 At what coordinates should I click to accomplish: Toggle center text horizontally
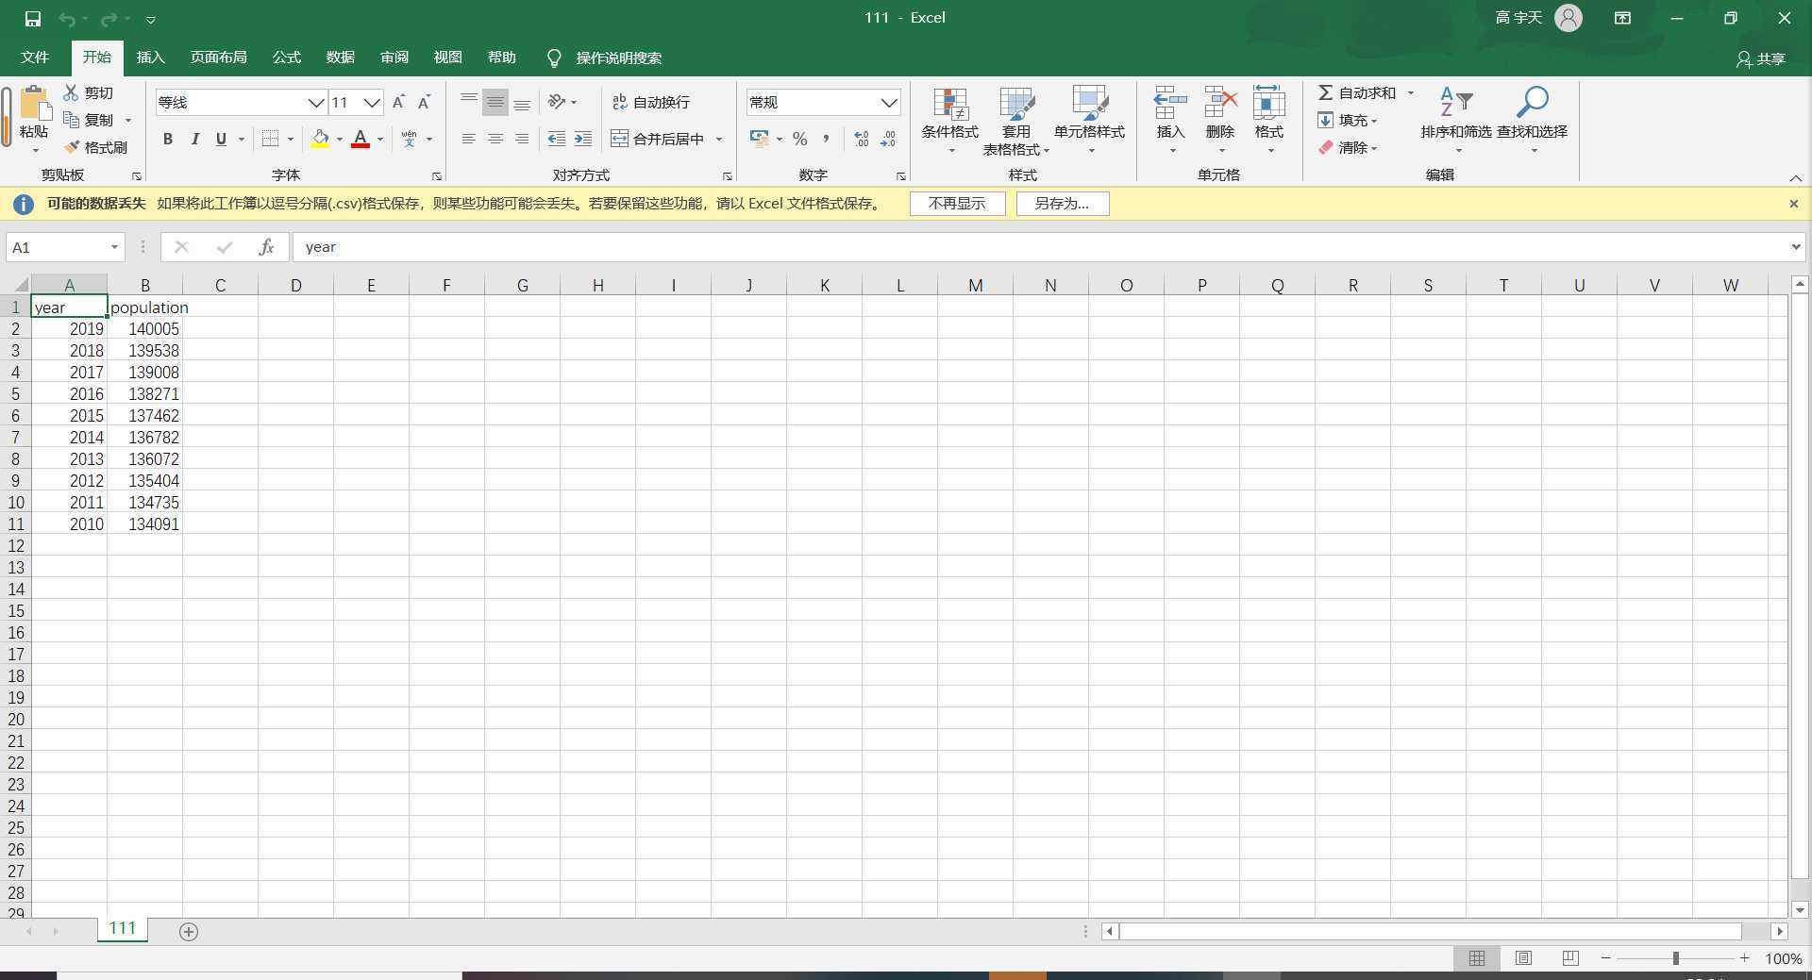pos(495,139)
